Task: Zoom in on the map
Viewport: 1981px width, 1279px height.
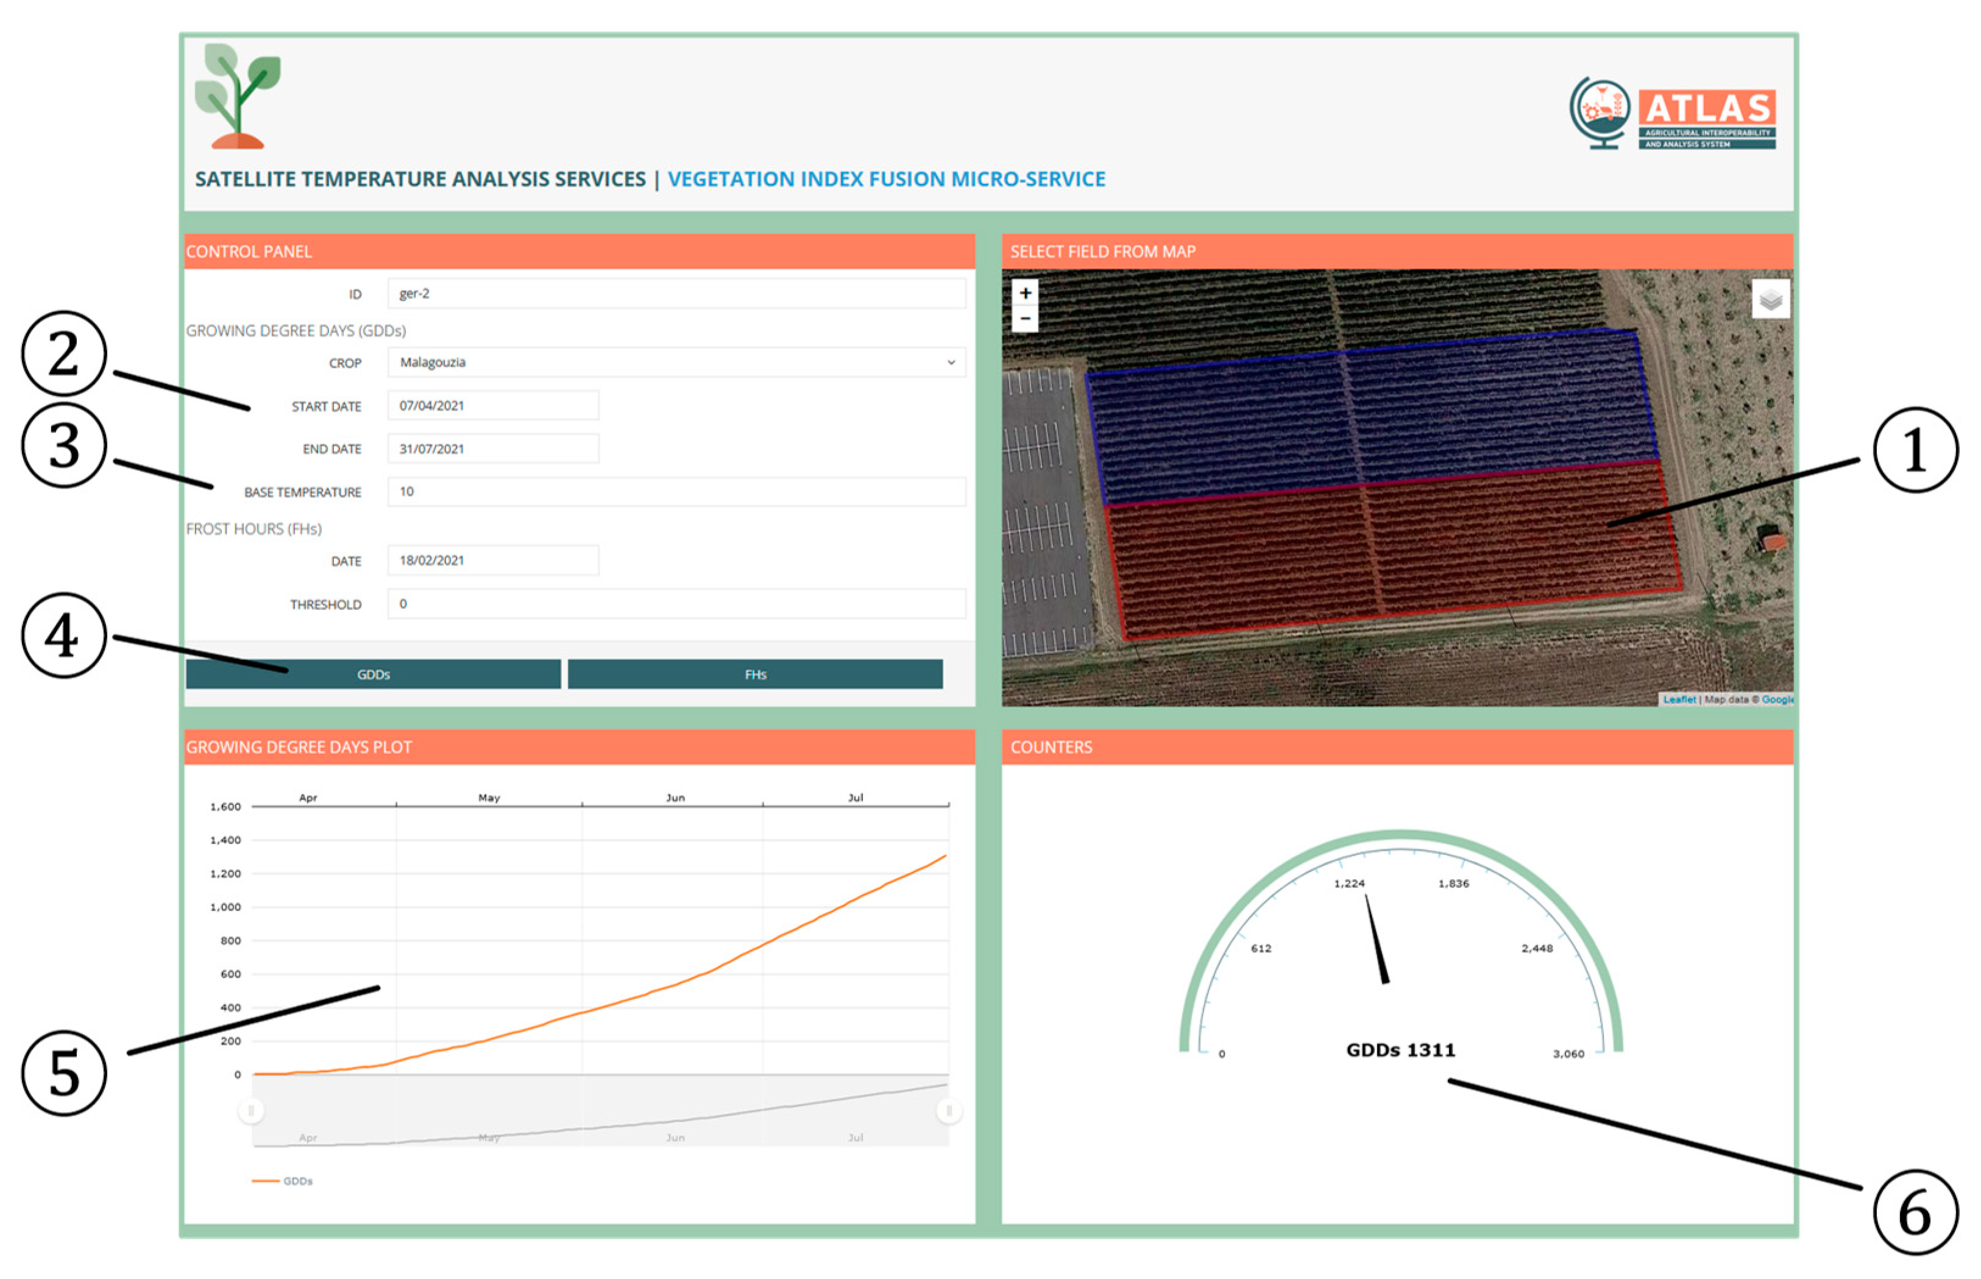Action: coord(1025,293)
